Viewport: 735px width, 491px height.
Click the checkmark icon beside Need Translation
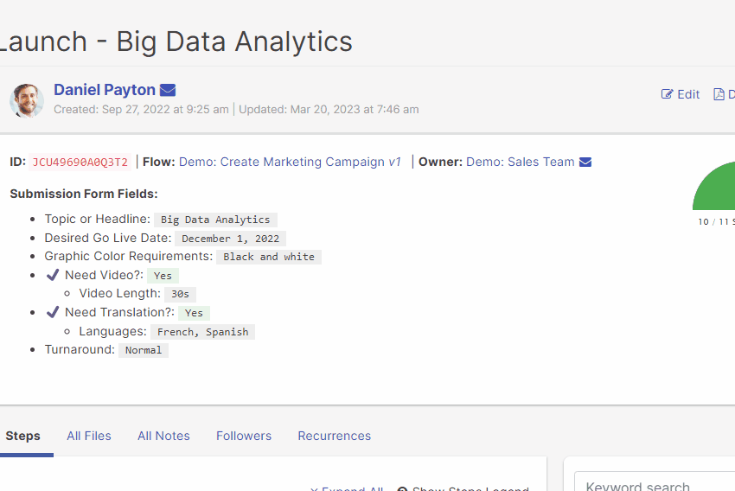click(x=53, y=312)
